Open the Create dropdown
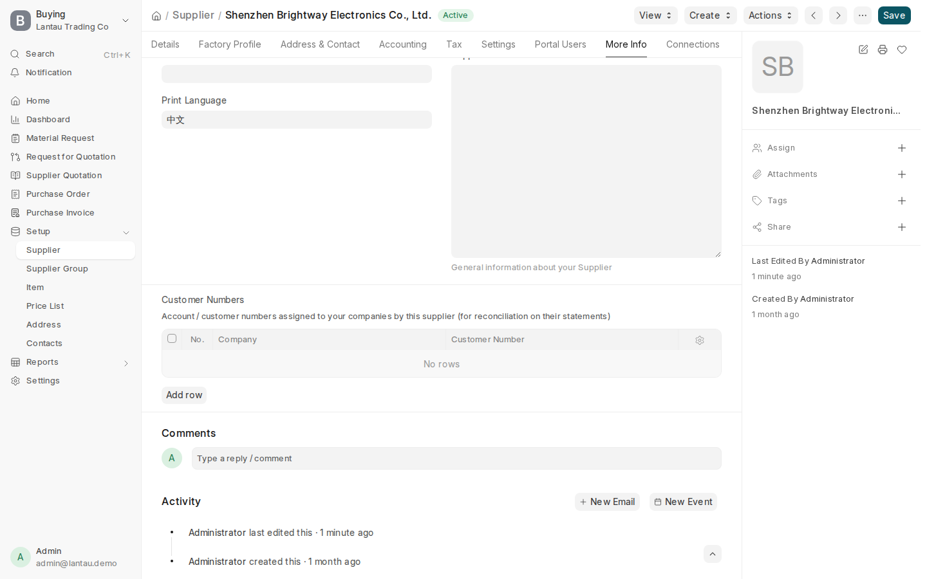Viewport: 927px width, 579px height. (711, 15)
